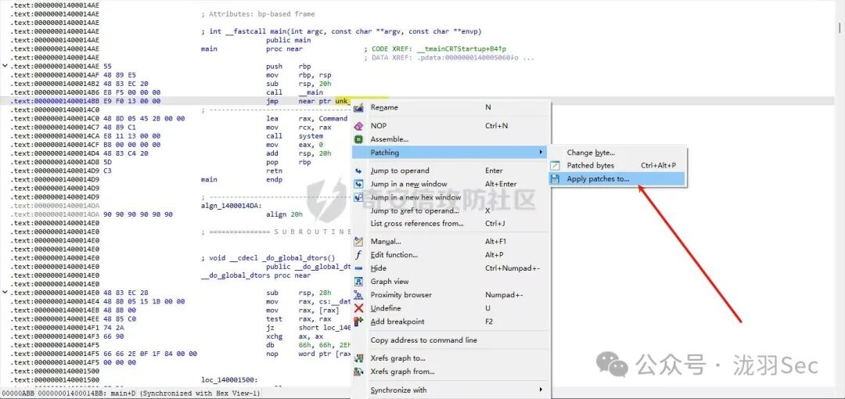Select the "mov rbp, rsp" instruction
The image size is (845, 399).
[299, 75]
